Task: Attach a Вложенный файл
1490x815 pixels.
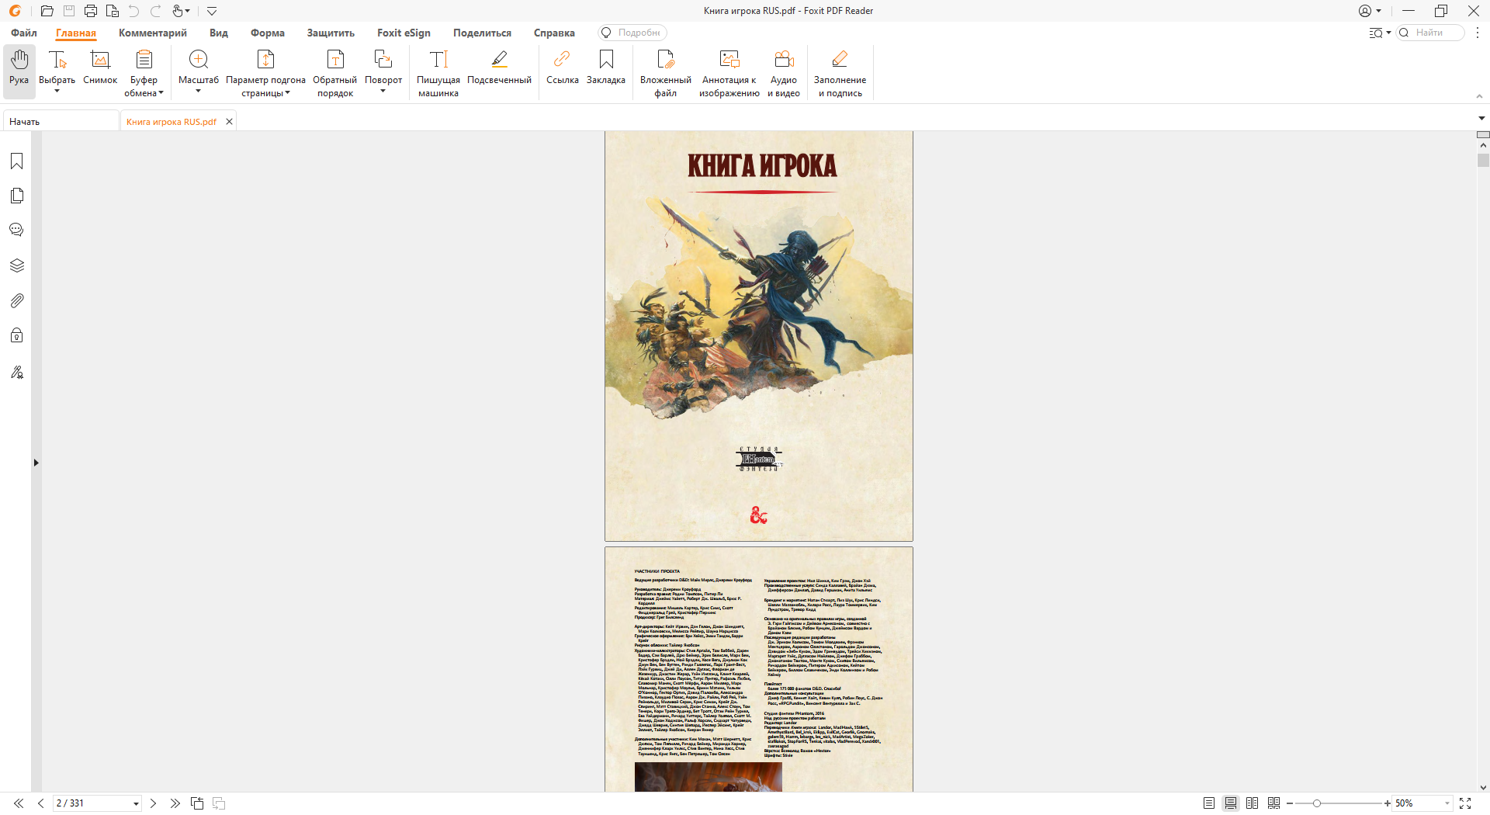Action: point(666,72)
